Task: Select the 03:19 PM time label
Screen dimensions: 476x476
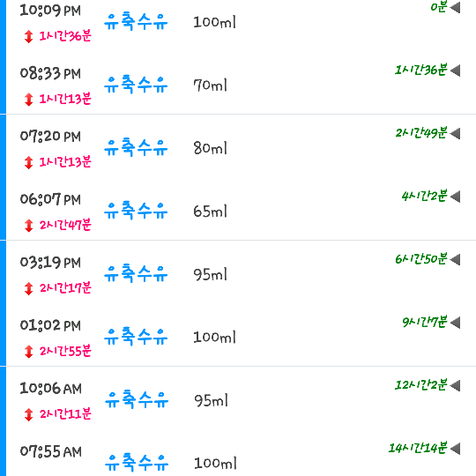Action: (50, 263)
